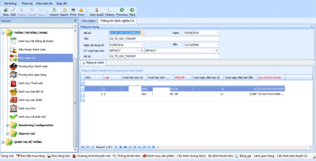This screenshot has height=161, width=316.
Task: Collapse THÔNG TIN DÙNG CHUNG tree node
Action: (3, 33)
